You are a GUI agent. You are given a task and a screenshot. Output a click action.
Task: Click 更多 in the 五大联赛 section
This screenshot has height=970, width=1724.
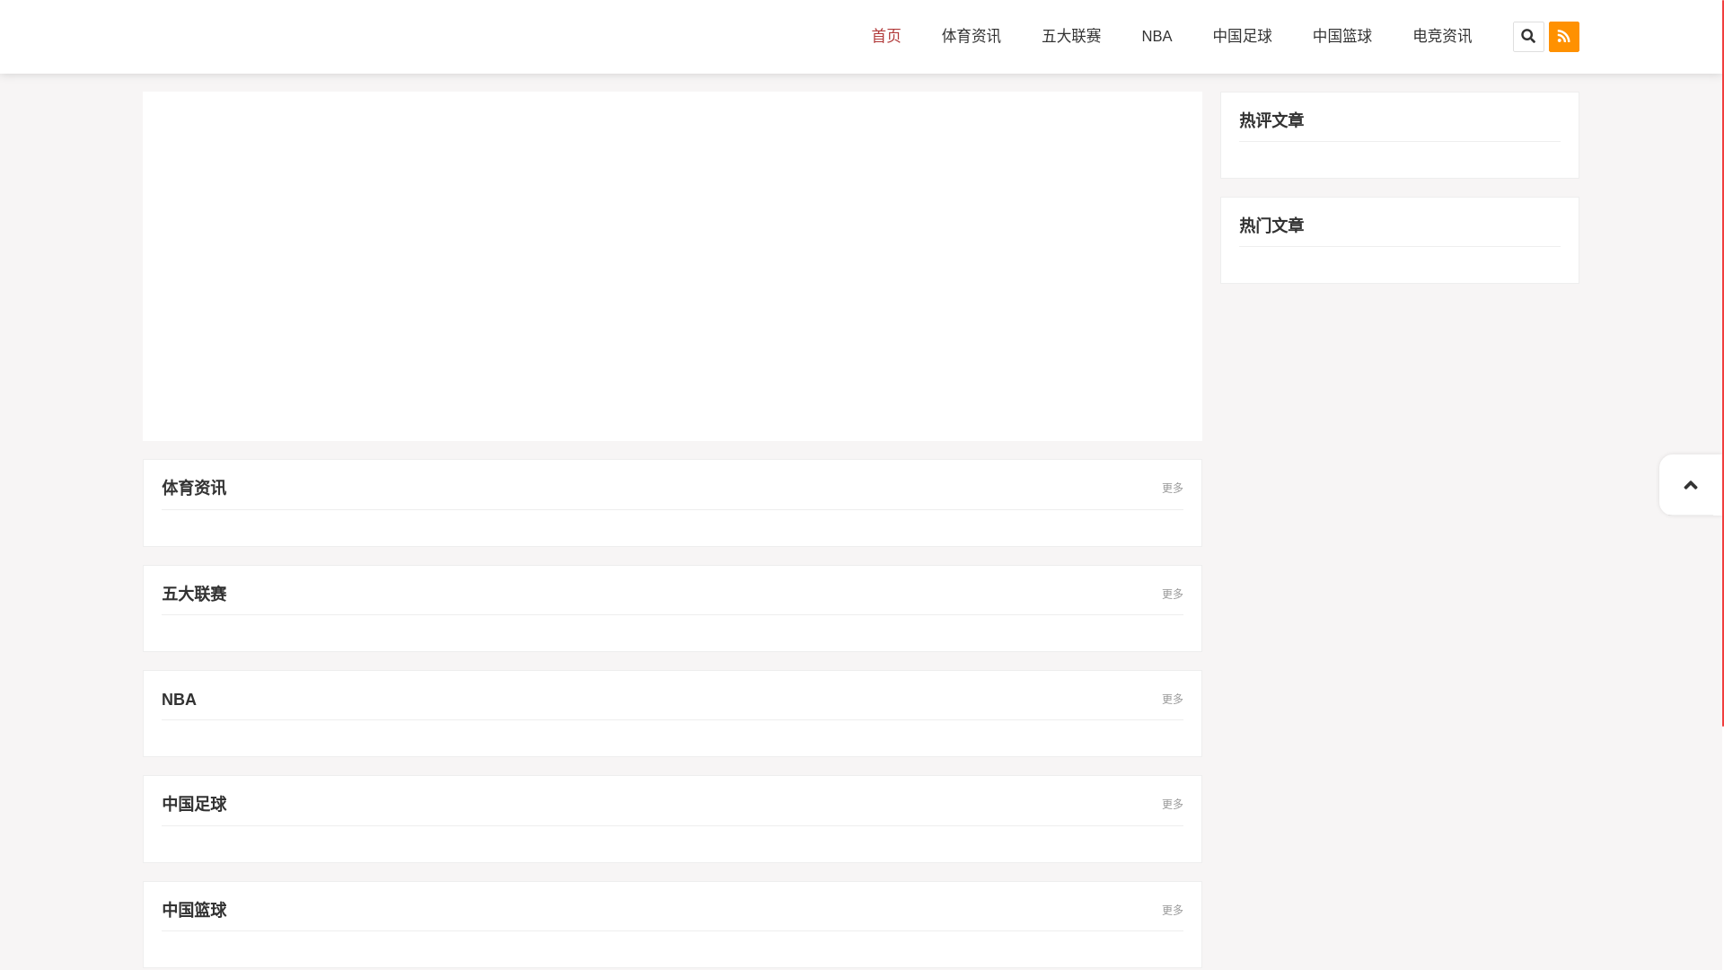pos(1172,594)
